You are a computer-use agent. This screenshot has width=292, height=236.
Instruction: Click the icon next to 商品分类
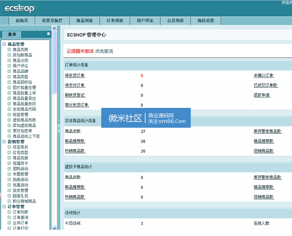click(9, 60)
